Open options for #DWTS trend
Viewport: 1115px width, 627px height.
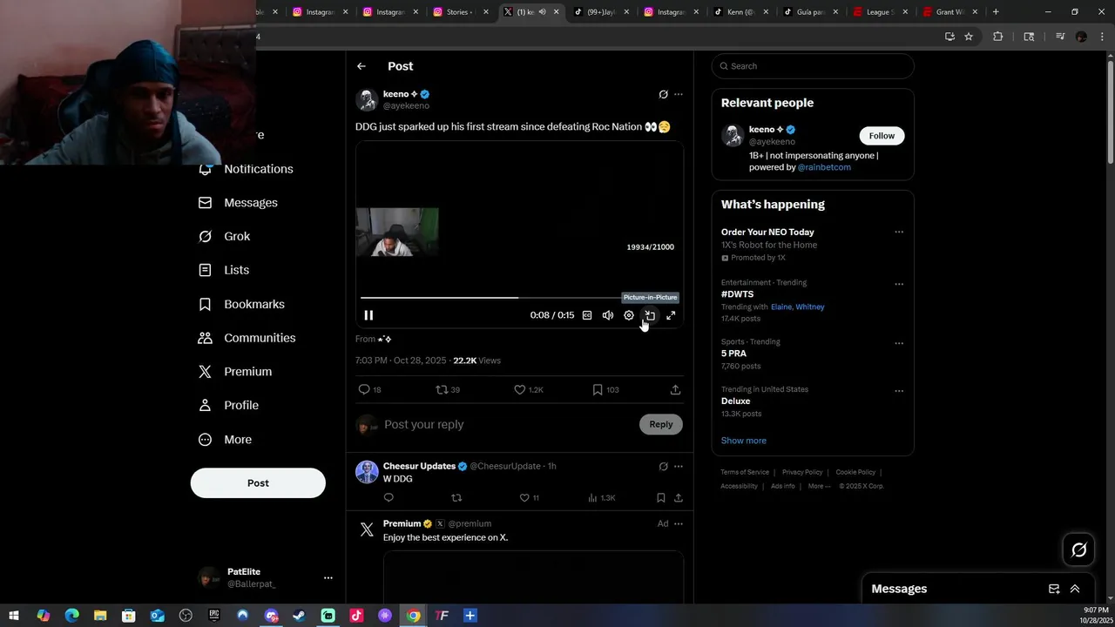click(899, 284)
